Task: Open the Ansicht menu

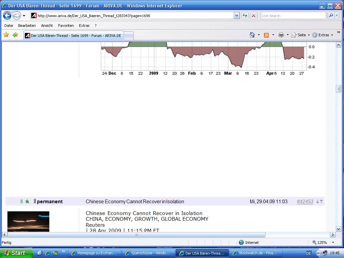Action: tap(47, 26)
